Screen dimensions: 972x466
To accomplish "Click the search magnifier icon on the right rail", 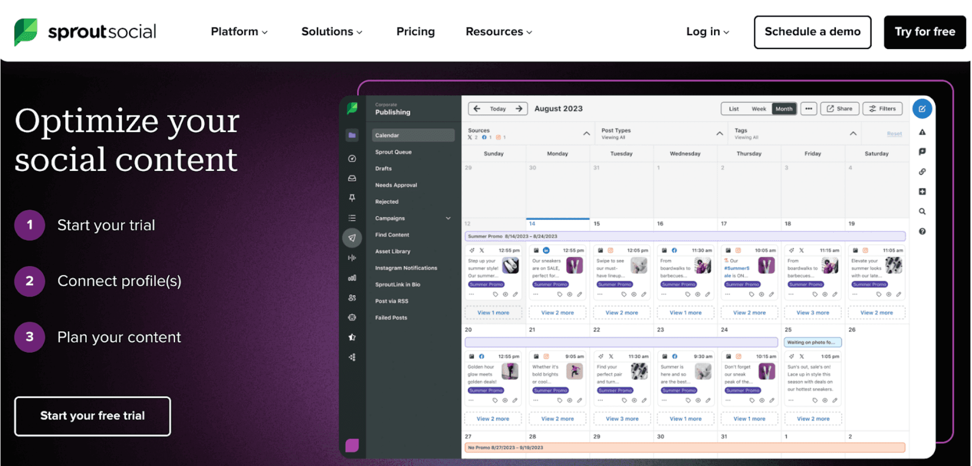I will 922,211.
